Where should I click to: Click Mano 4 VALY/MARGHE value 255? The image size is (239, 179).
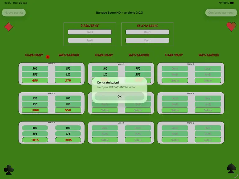tap(138, 75)
